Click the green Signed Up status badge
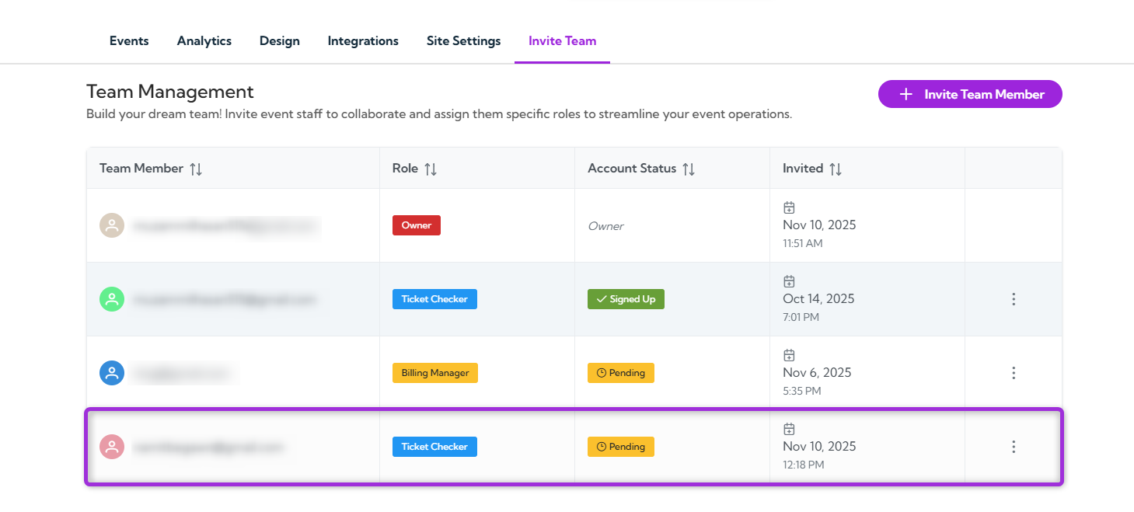Screen dimensions: 1134x512 (626, 299)
